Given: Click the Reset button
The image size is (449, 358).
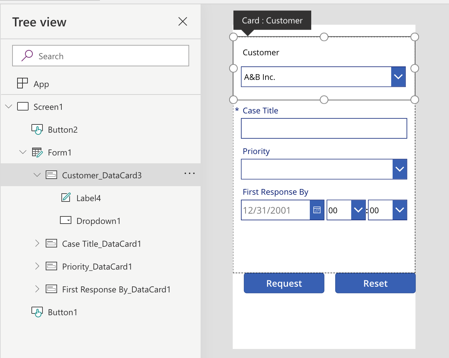Looking at the screenshot, I should click(375, 283).
